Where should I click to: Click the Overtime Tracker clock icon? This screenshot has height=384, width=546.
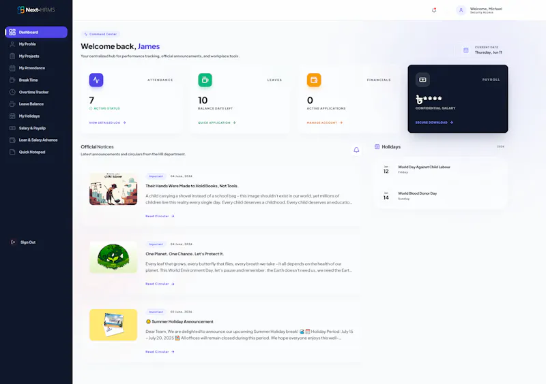tap(12, 92)
